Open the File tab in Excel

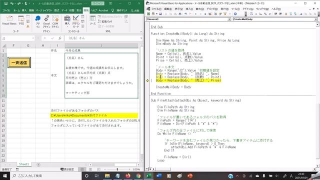[6, 10]
